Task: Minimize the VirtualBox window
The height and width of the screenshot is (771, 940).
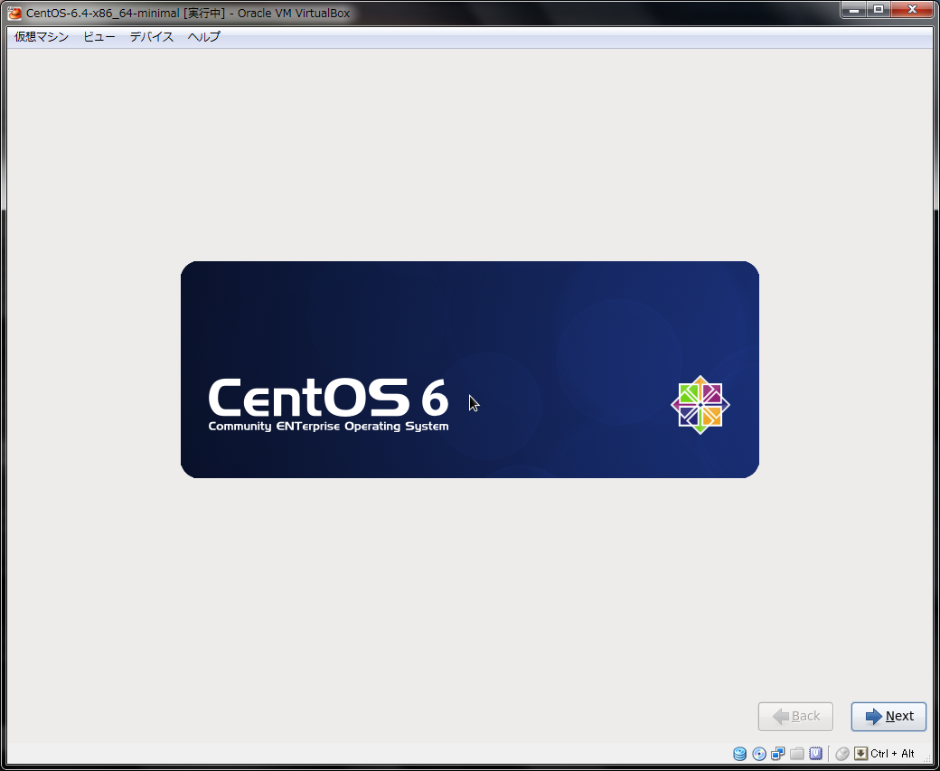Action: (x=854, y=10)
